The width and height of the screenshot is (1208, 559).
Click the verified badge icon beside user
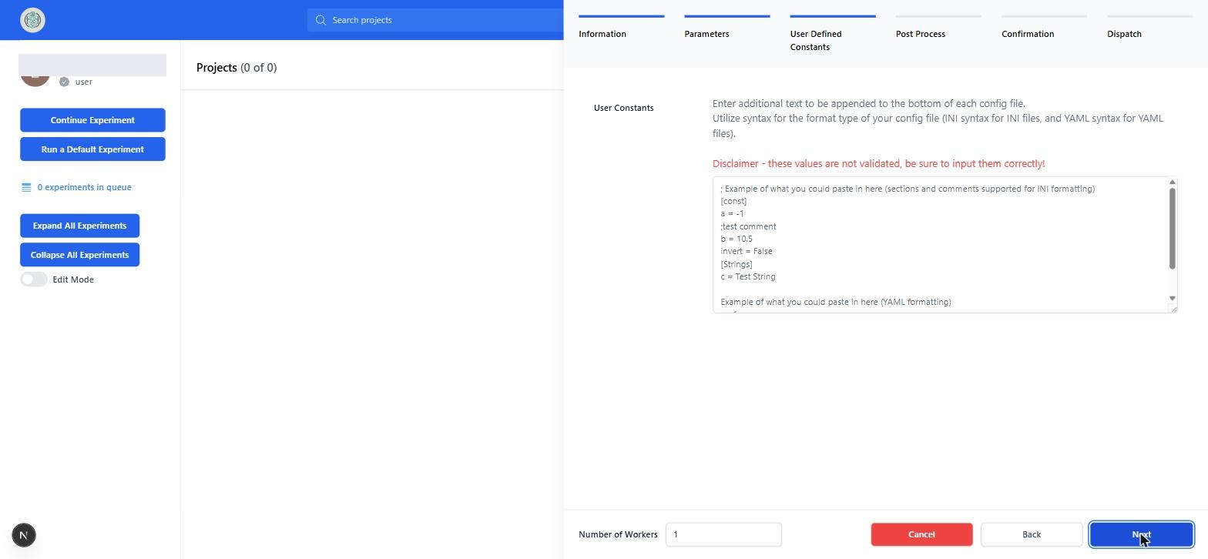tap(64, 82)
